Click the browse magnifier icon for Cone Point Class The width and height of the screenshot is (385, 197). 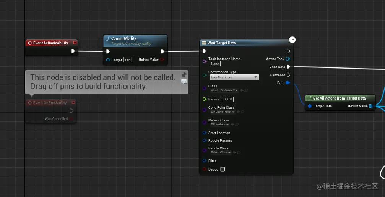[x=242, y=112]
